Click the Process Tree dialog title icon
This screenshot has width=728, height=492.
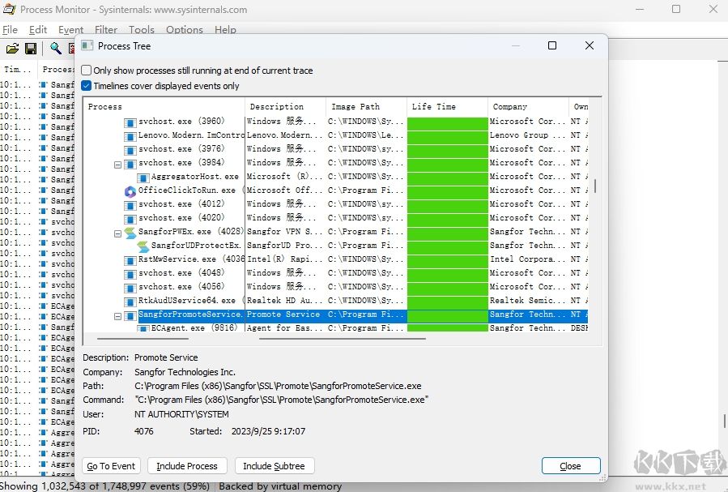coord(87,46)
